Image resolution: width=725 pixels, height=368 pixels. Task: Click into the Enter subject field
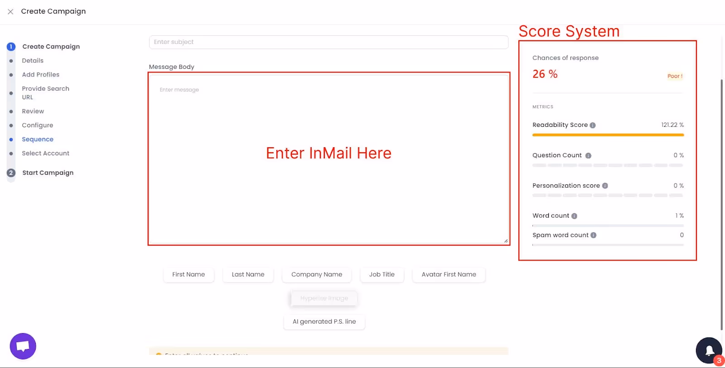pos(329,42)
